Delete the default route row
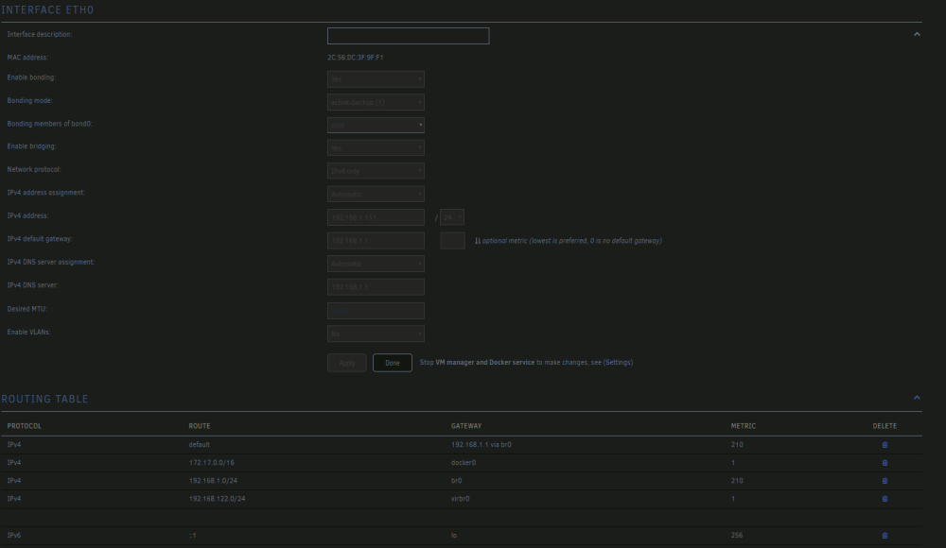This screenshot has width=946, height=548. (885, 445)
